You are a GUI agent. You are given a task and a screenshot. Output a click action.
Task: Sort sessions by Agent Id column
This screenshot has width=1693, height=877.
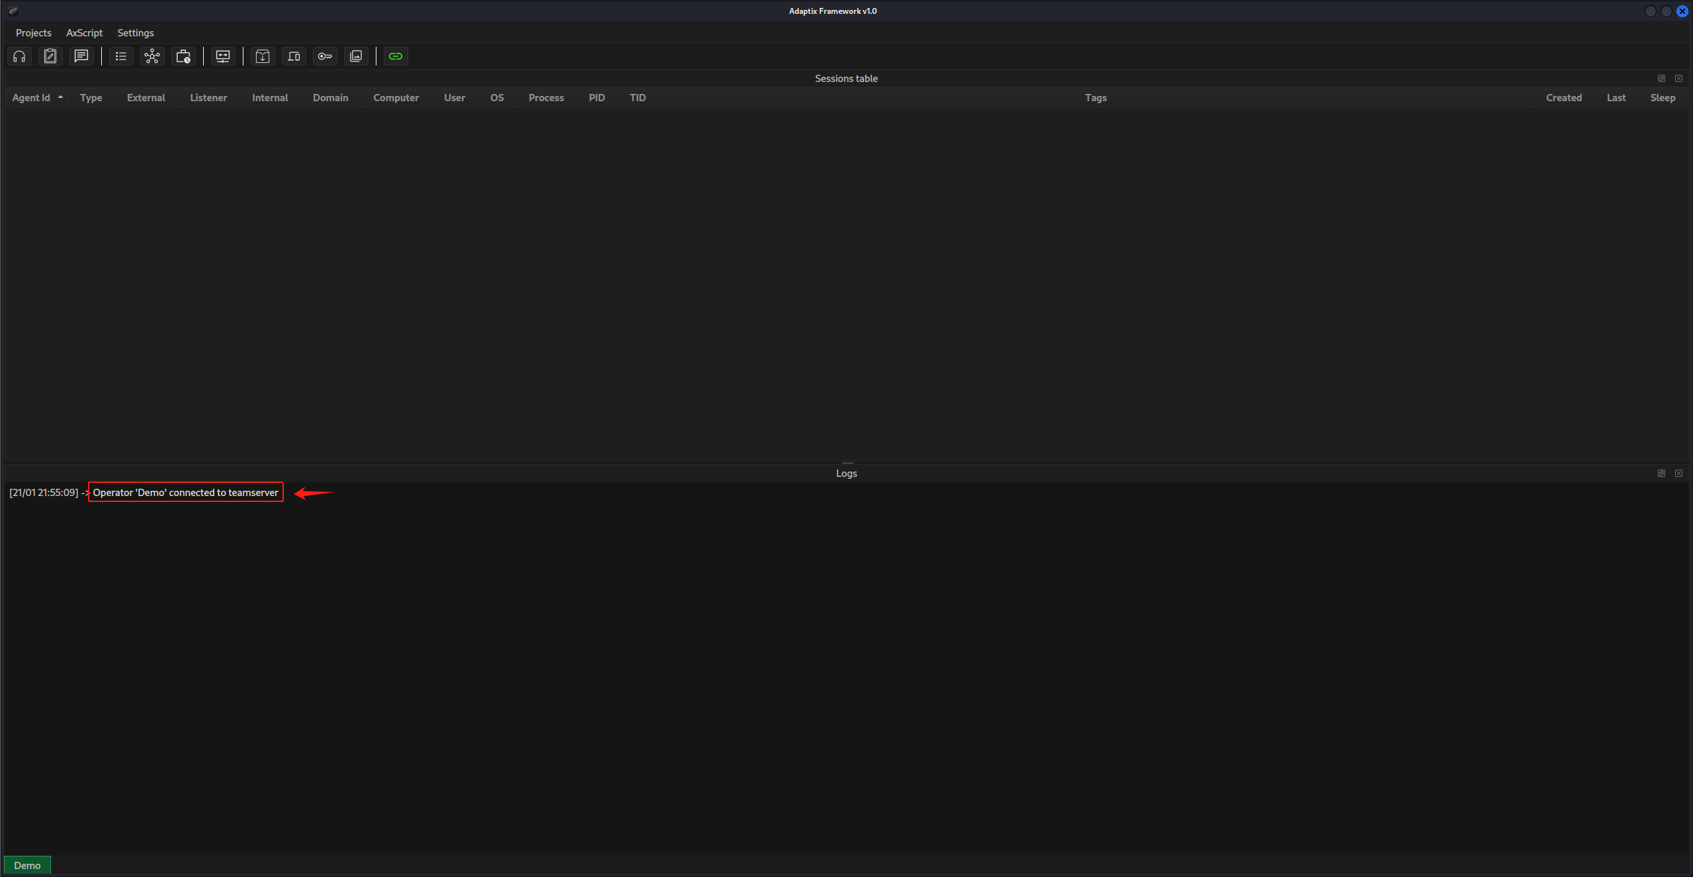pos(31,98)
